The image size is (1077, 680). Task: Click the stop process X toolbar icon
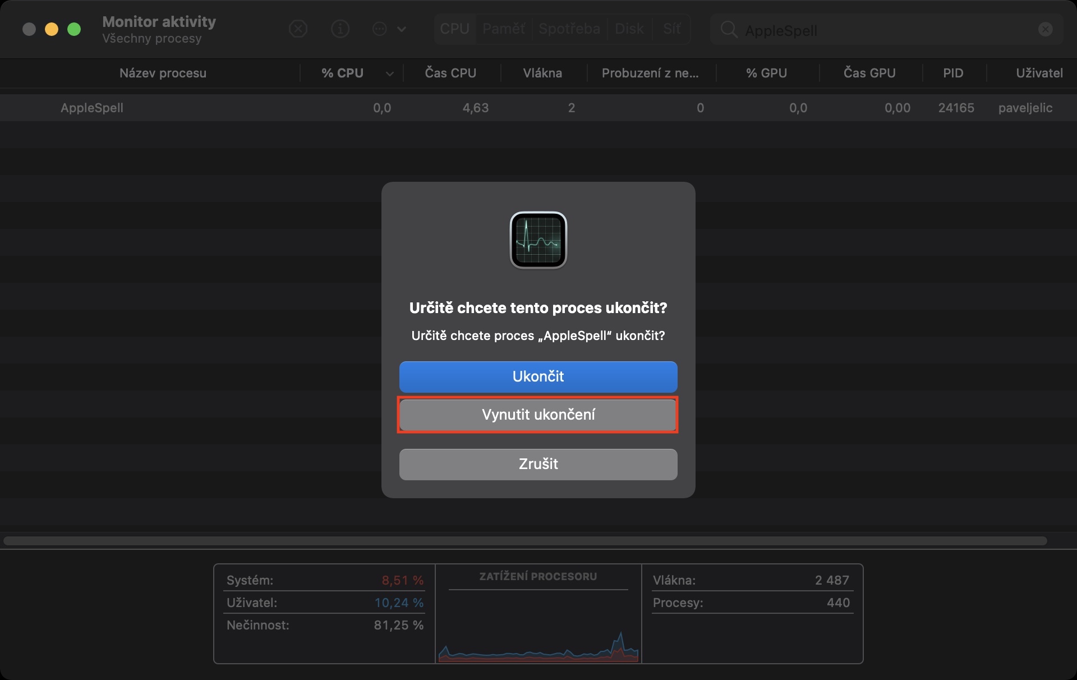pos(298,29)
